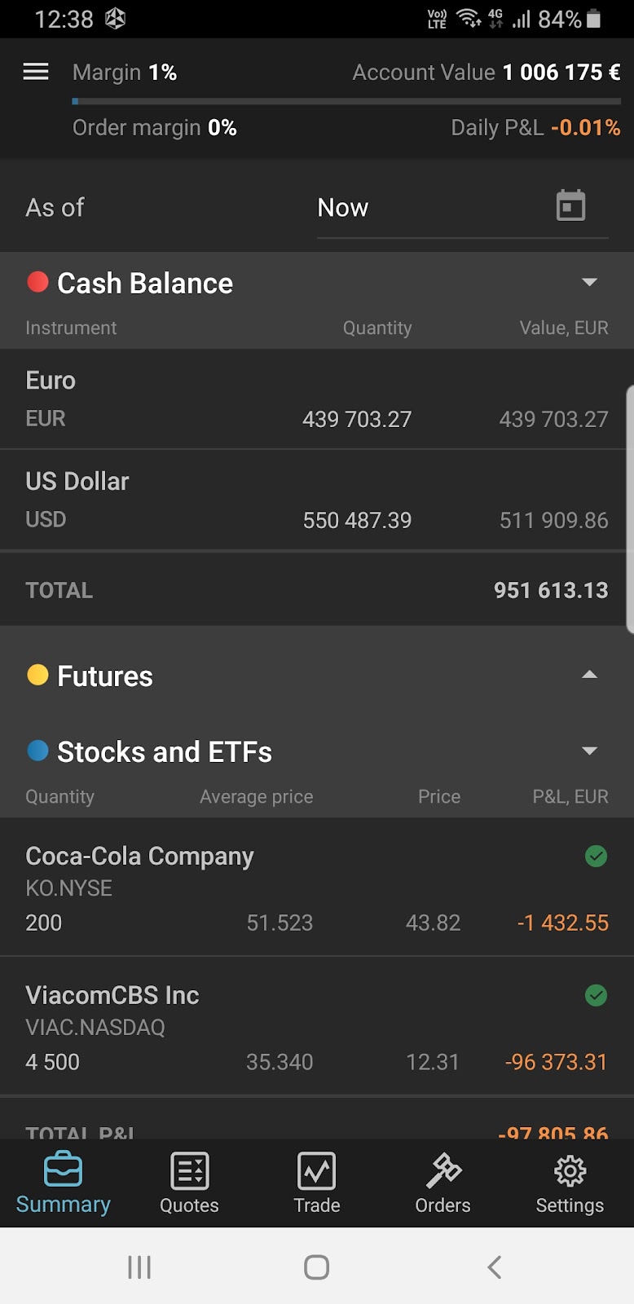This screenshot has height=1304, width=634.
Task: Tap the ViacomCBS green checkmark status
Action: [597, 995]
